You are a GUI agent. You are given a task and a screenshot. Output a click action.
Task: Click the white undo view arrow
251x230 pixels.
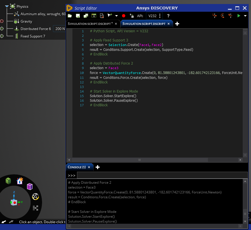tap(4, 222)
